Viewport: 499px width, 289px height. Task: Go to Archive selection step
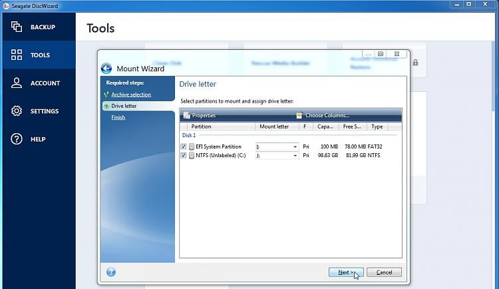131,95
